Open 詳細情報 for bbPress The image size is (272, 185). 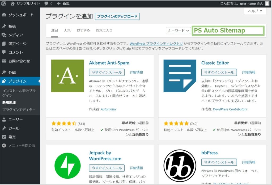click(x=249, y=162)
